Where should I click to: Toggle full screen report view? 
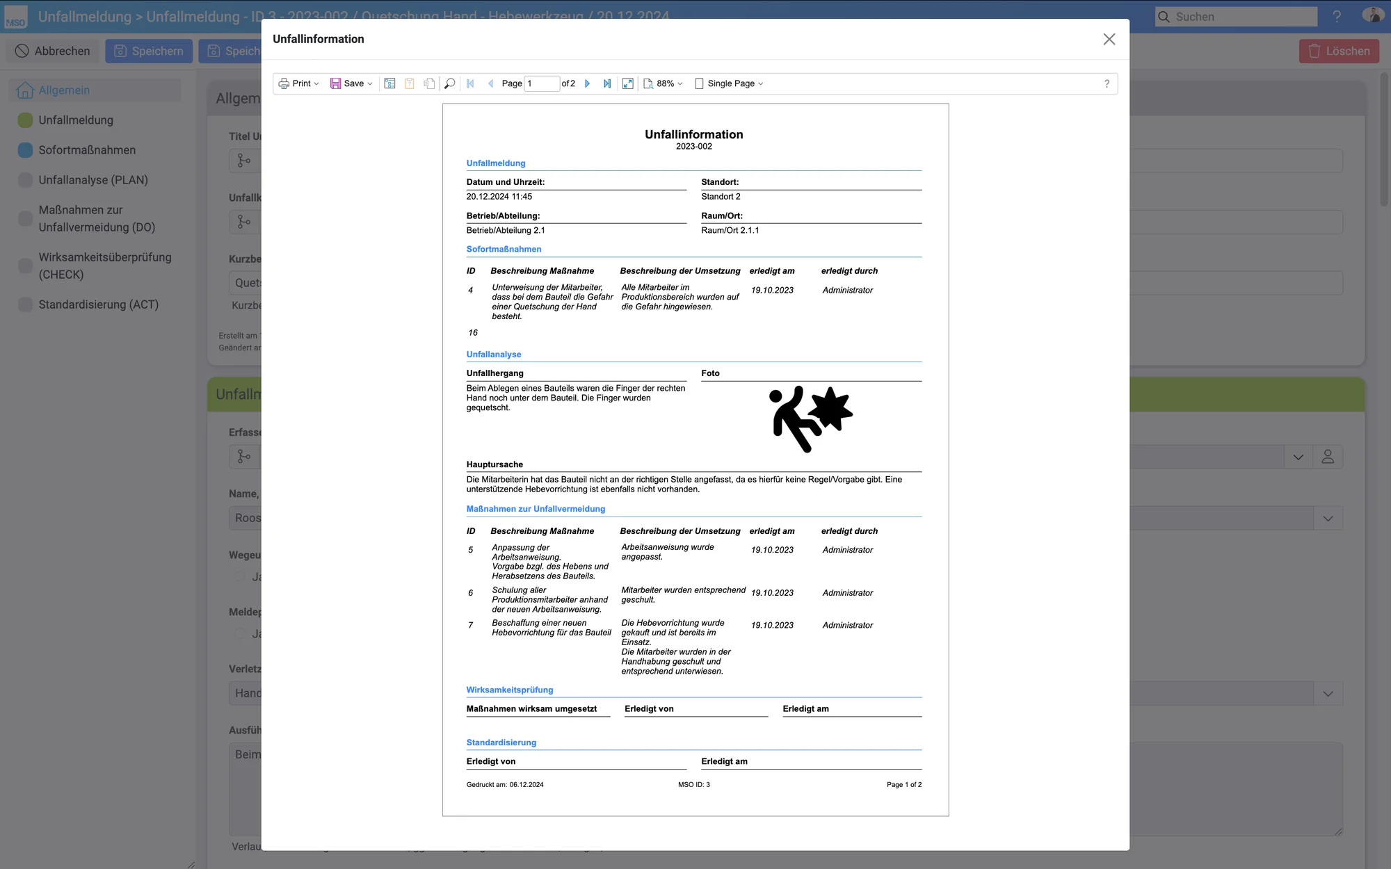628,83
